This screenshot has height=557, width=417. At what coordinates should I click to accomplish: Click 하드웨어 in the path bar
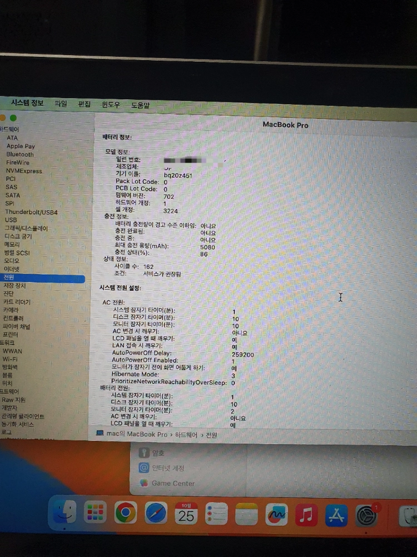click(186, 434)
